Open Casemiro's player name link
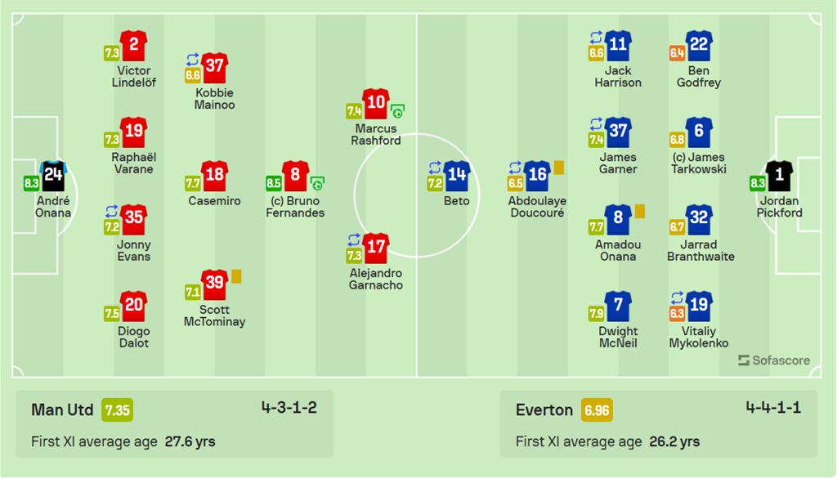The width and height of the screenshot is (837, 479). pos(214,201)
